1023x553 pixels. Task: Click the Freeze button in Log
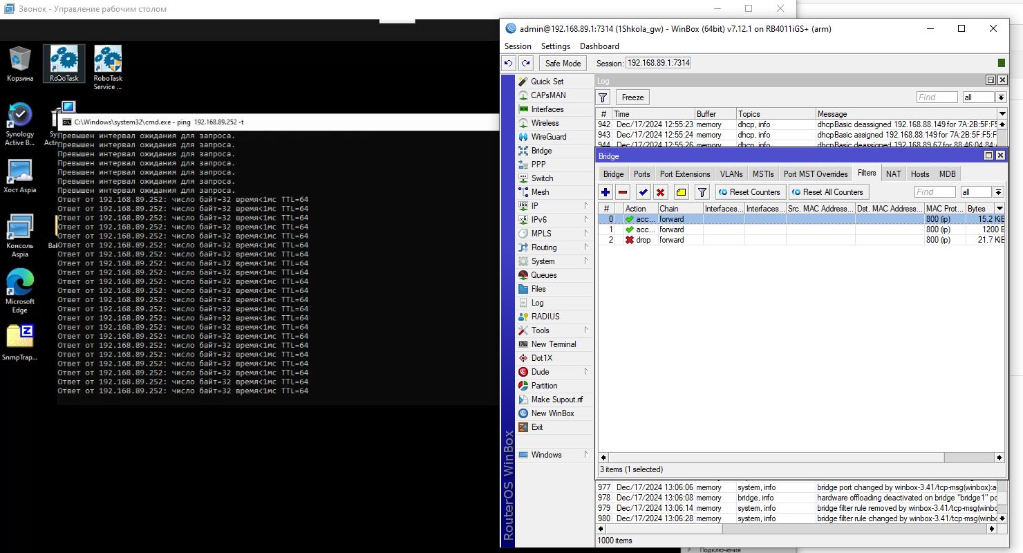(632, 97)
